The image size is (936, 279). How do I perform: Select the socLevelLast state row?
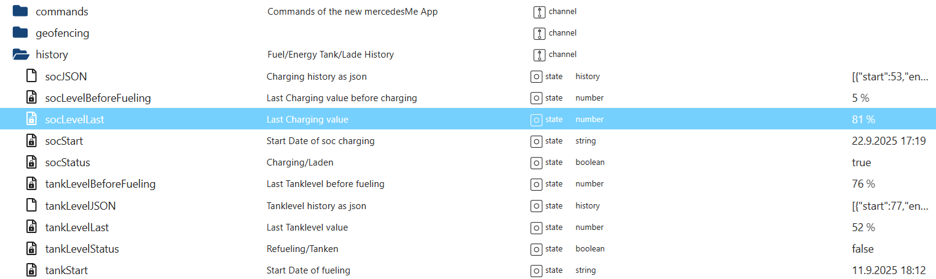(74, 120)
